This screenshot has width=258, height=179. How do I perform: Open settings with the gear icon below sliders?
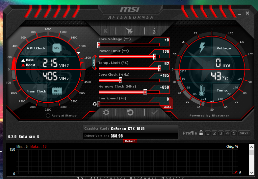pyautogui.click(x=106, y=113)
